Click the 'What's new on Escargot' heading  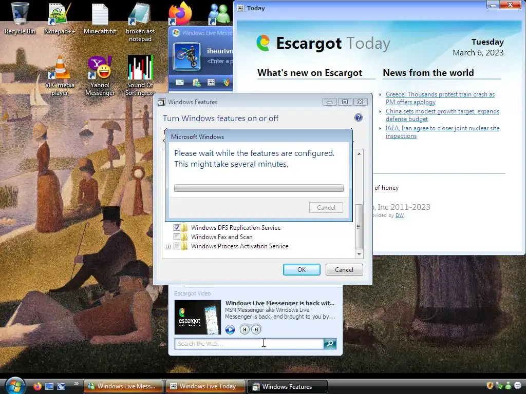coord(310,73)
